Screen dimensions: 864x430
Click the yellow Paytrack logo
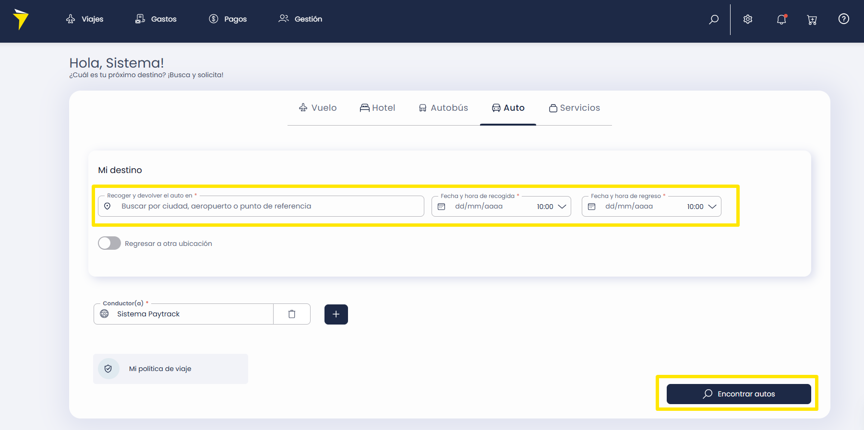coord(21,19)
